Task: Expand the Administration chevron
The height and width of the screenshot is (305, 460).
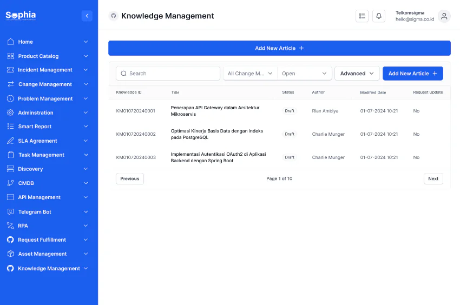Action: point(86,112)
